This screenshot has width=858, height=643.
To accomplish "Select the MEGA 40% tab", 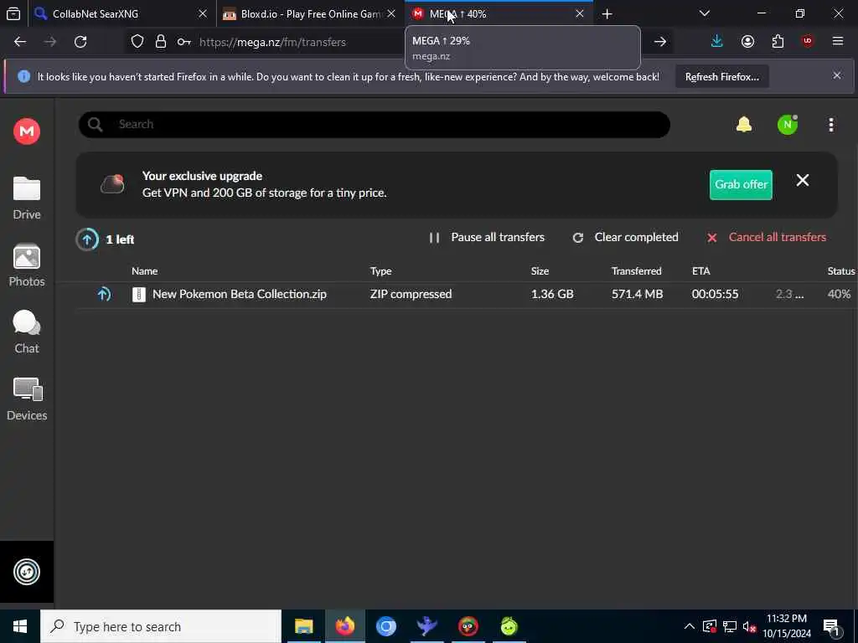I will click(x=499, y=14).
